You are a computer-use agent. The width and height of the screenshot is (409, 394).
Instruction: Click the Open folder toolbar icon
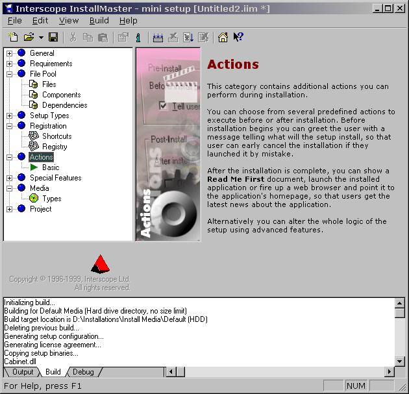29,37
